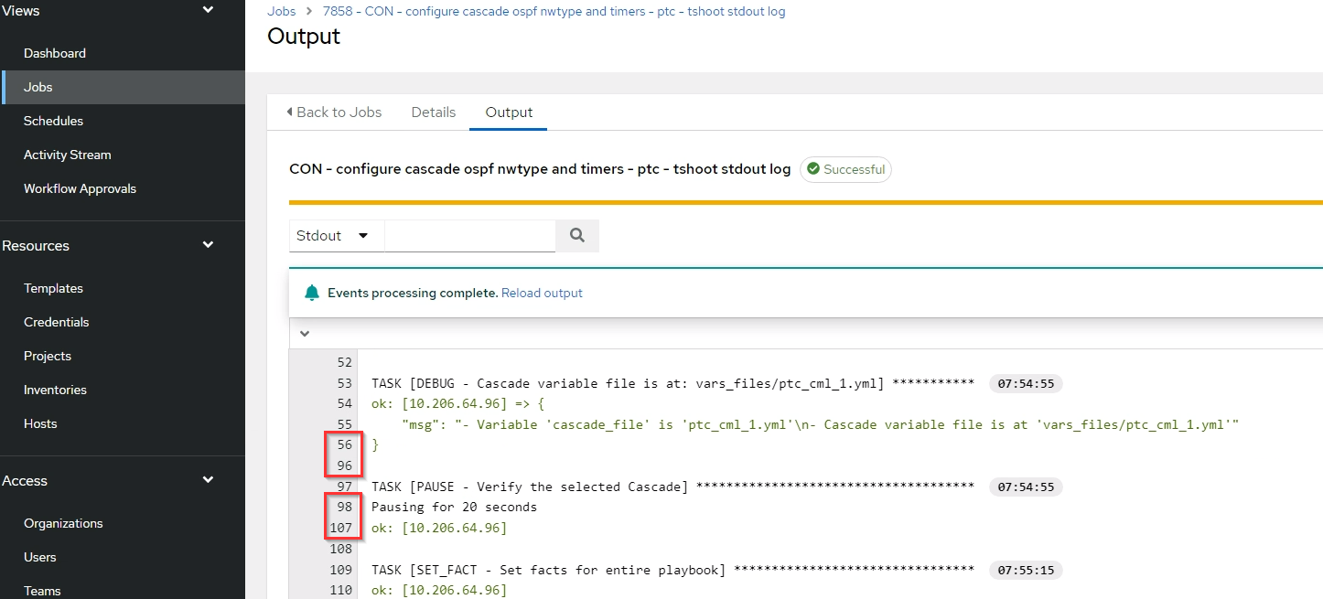Collapse the Access sidebar section
The width and height of the screenshot is (1323, 599).
point(209,480)
